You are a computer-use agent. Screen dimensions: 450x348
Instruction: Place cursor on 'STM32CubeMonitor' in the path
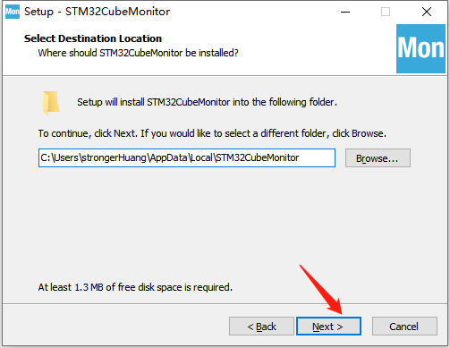pyautogui.click(x=257, y=157)
